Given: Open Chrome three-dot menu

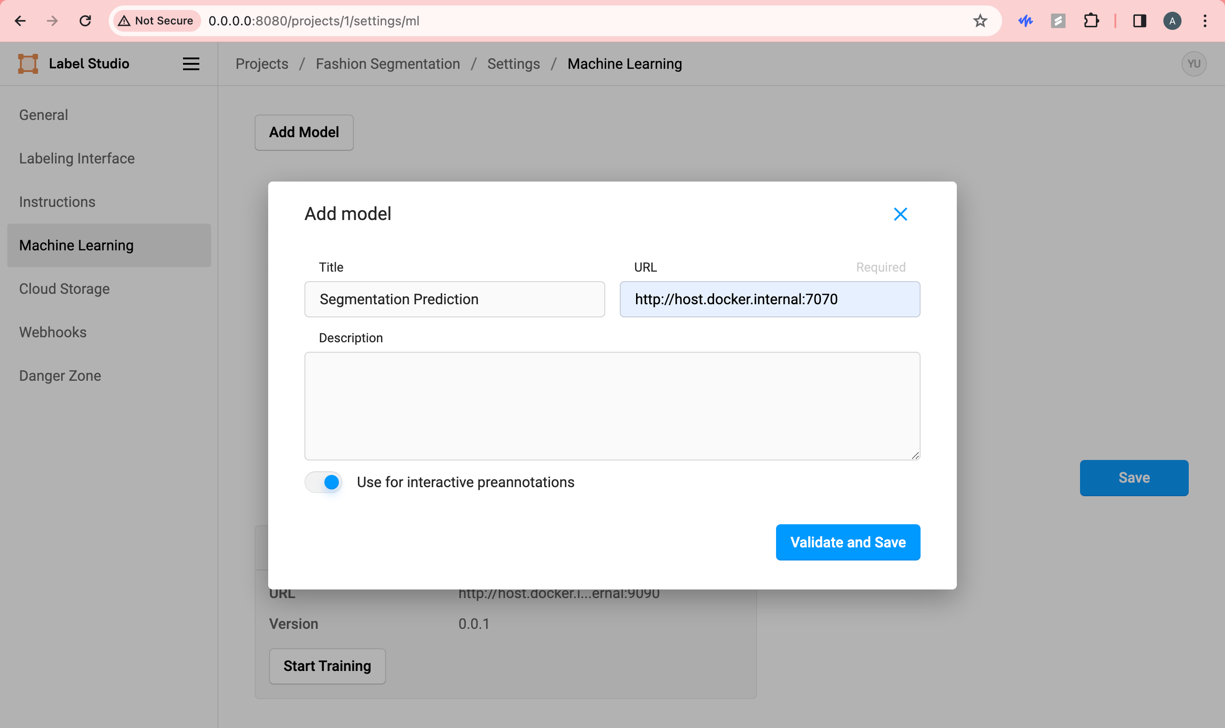Looking at the screenshot, I should coord(1204,21).
